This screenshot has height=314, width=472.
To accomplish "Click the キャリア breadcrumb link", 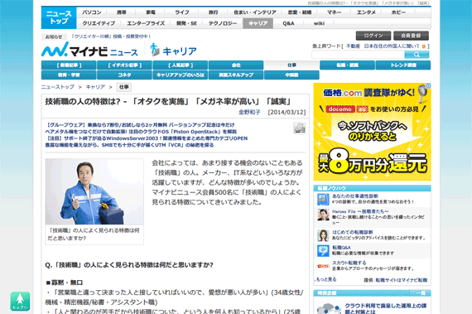I will point(95,87).
